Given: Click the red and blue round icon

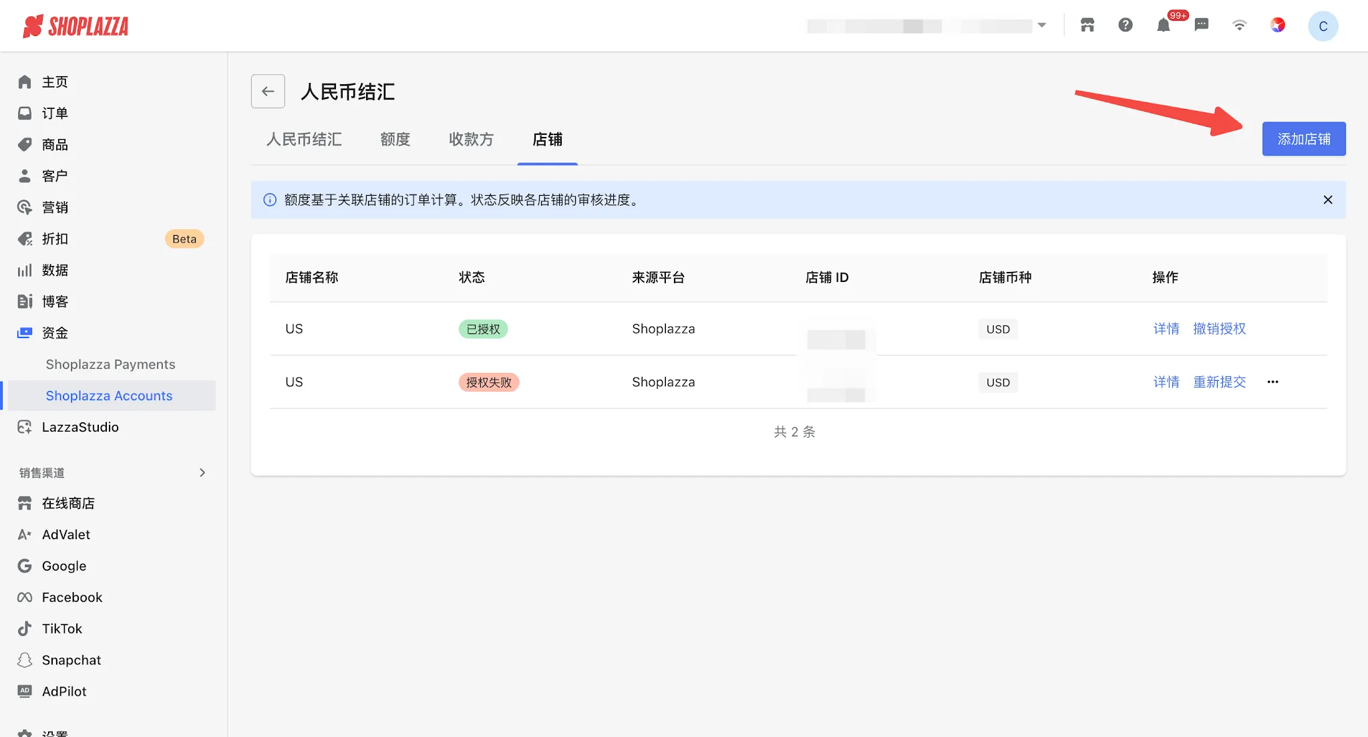Looking at the screenshot, I should (x=1278, y=25).
